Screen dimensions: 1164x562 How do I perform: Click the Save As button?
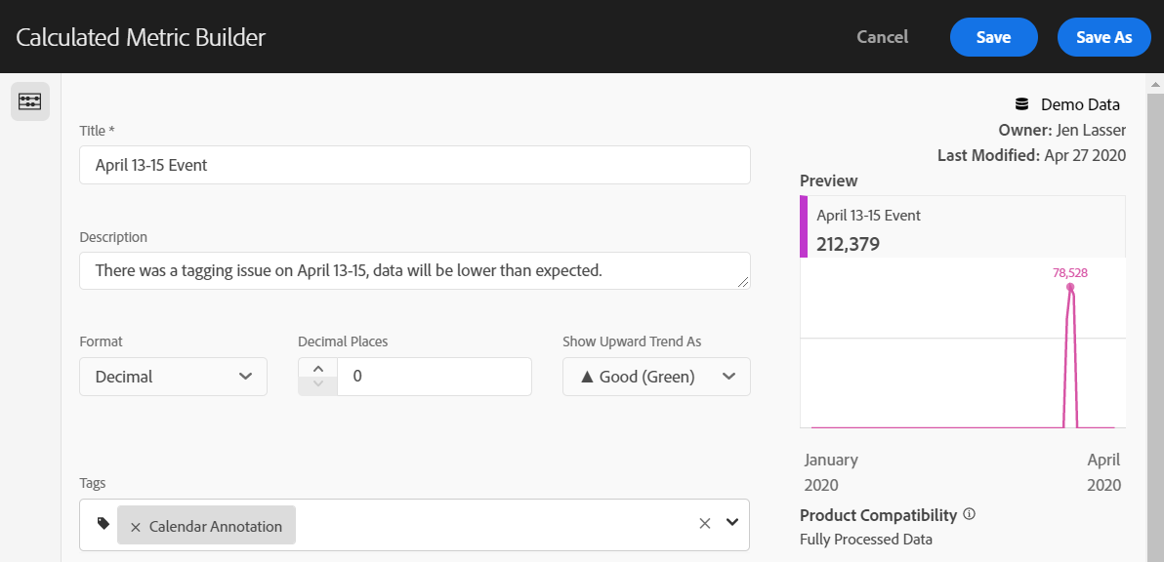tap(1103, 37)
